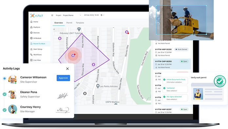
Task: Click the viAct logo
Action: click(37, 15)
